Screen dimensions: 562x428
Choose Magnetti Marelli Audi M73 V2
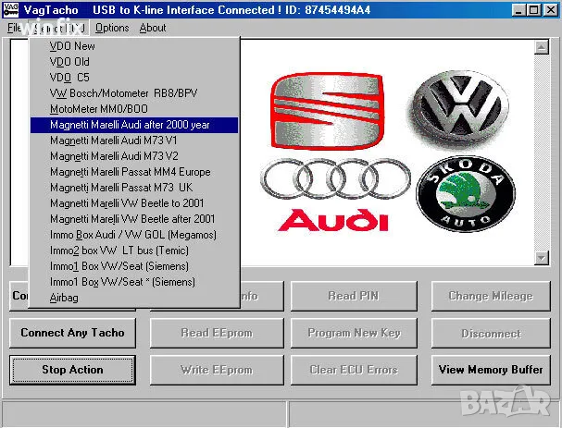click(134, 156)
